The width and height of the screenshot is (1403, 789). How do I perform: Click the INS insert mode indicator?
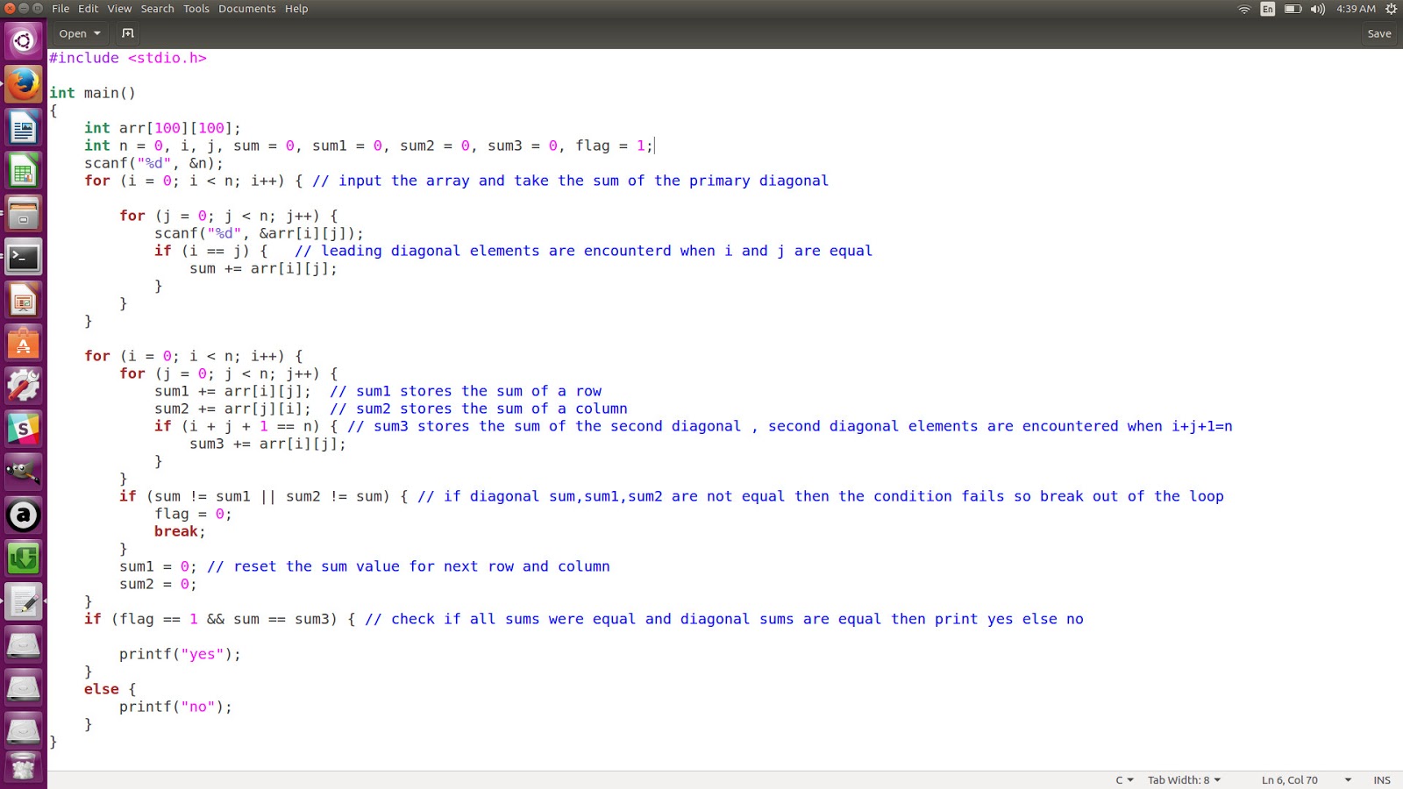1382,780
